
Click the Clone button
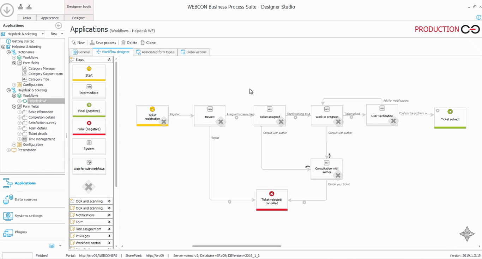(x=148, y=43)
